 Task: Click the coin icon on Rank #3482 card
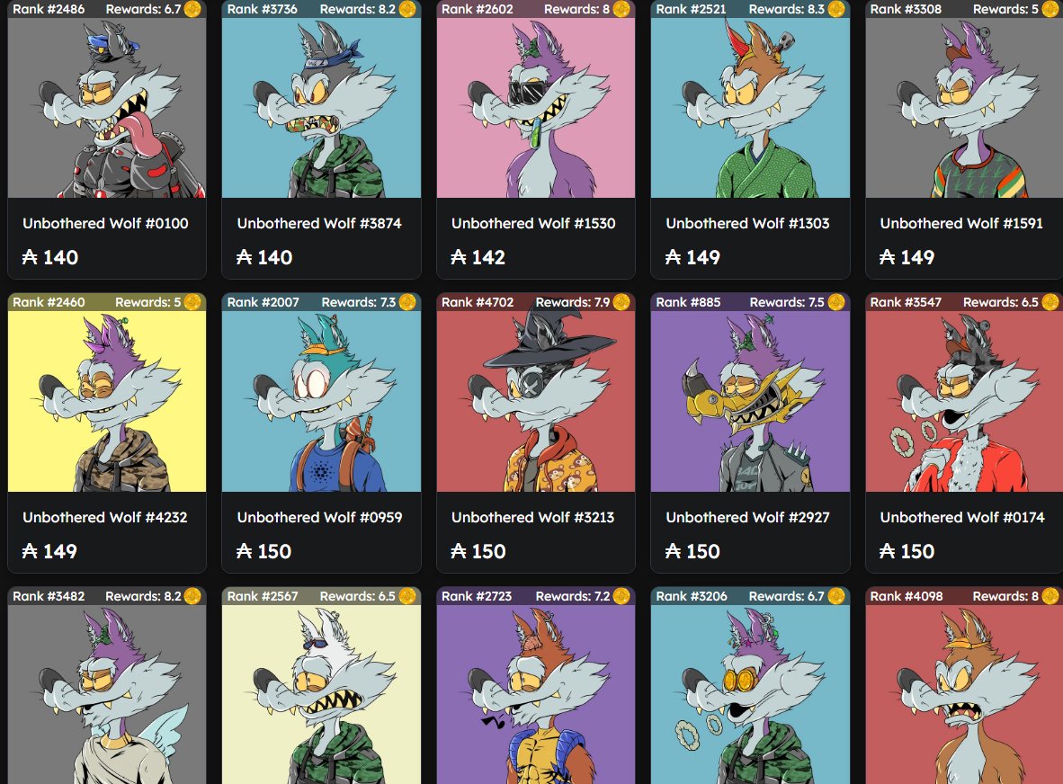pyautogui.click(x=192, y=596)
